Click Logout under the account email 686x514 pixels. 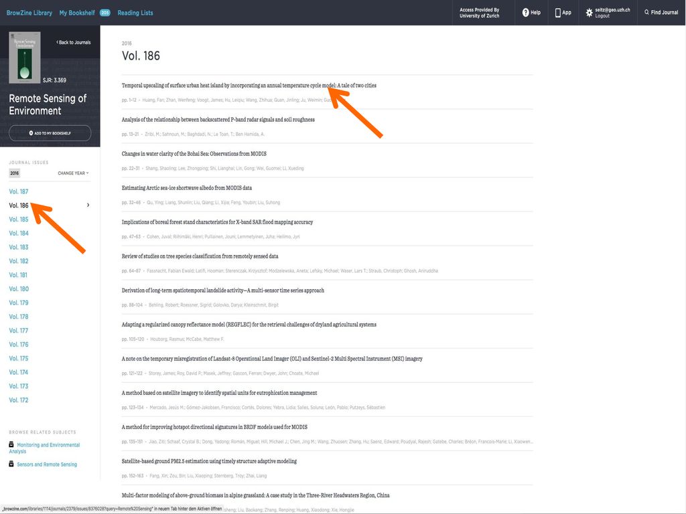(602, 16)
